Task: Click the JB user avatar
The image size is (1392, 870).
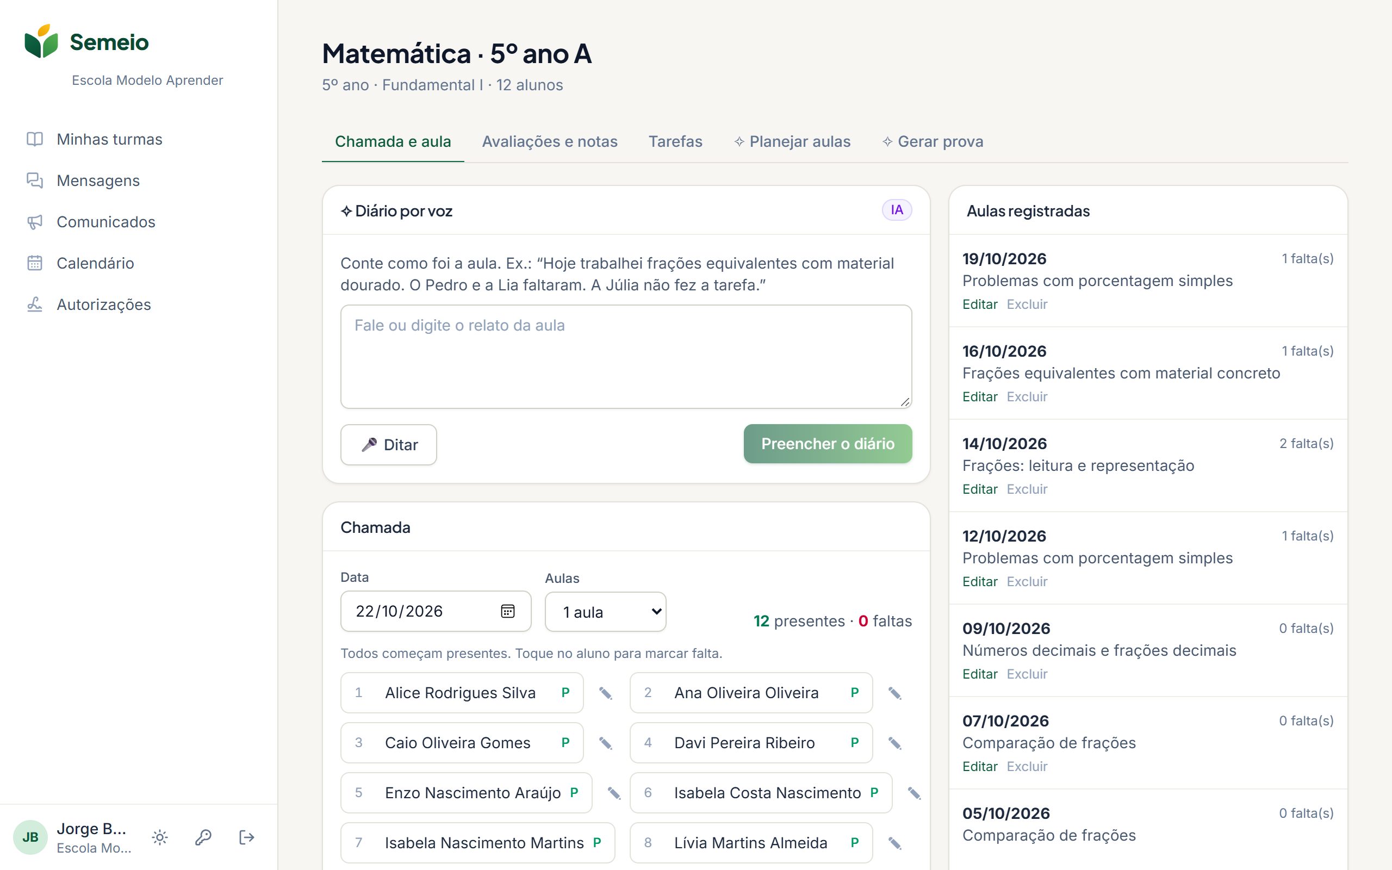Action: coord(30,837)
